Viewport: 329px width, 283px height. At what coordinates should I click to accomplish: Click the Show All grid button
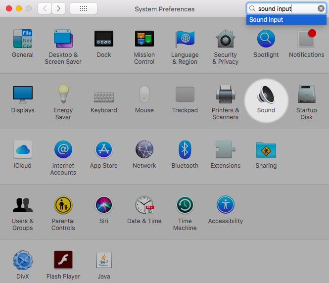(84, 8)
